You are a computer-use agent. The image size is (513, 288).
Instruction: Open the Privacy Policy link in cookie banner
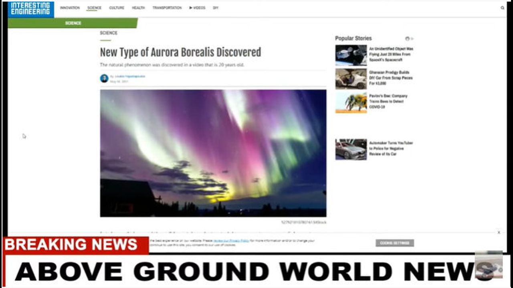(231, 241)
